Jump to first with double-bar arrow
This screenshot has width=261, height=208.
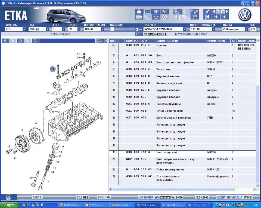point(207,17)
